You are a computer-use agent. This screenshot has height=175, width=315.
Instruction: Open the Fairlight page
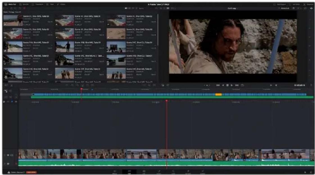[188, 172]
